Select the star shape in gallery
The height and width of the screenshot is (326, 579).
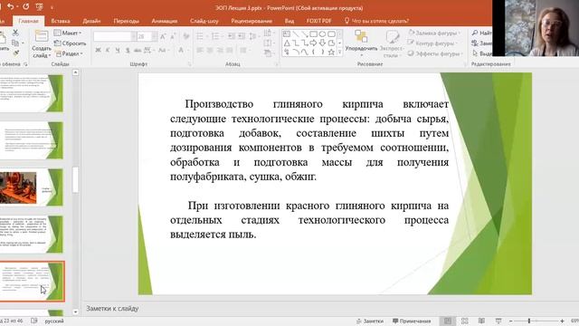[331, 53]
